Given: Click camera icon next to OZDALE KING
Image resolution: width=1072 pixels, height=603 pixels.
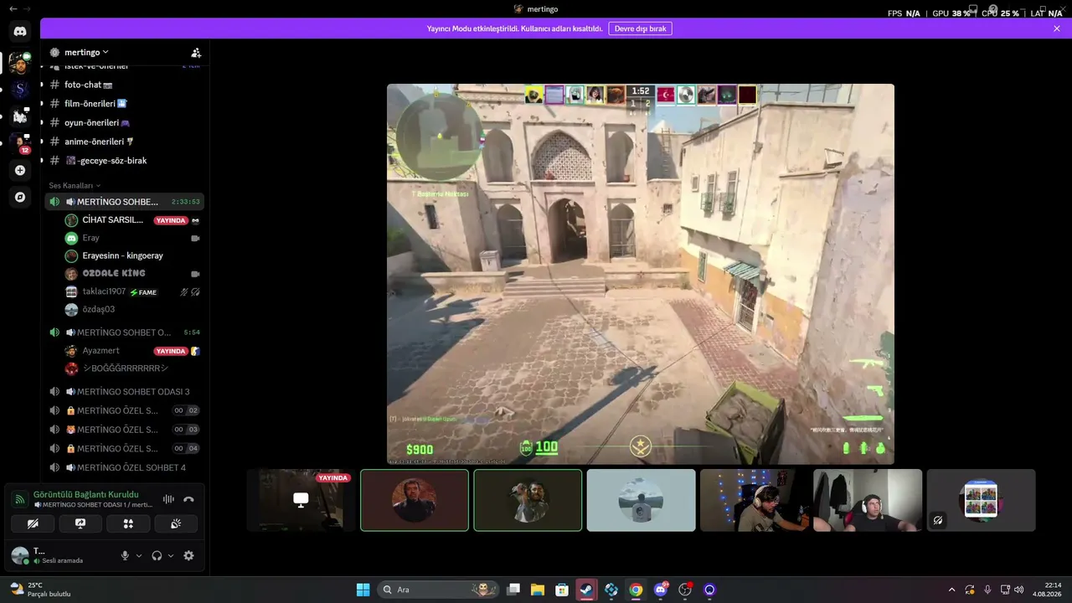Looking at the screenshot, I should 195,274.
